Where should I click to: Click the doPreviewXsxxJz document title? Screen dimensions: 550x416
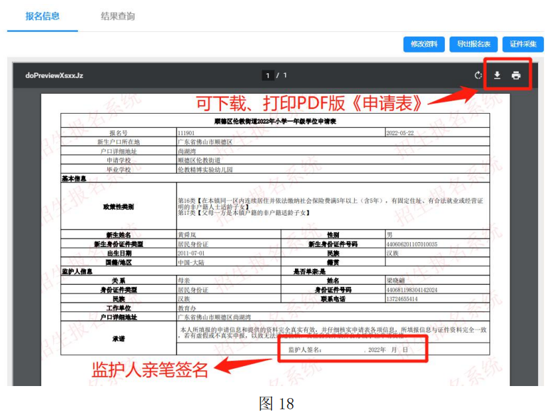click(x=55, y=75)
